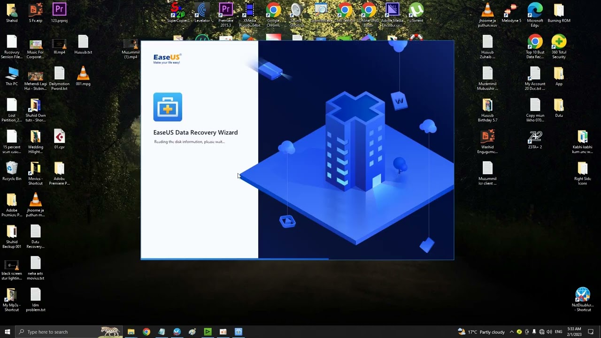
Task: Click the EaseUS 'Make your life easy!' logo
Action: 167,59
